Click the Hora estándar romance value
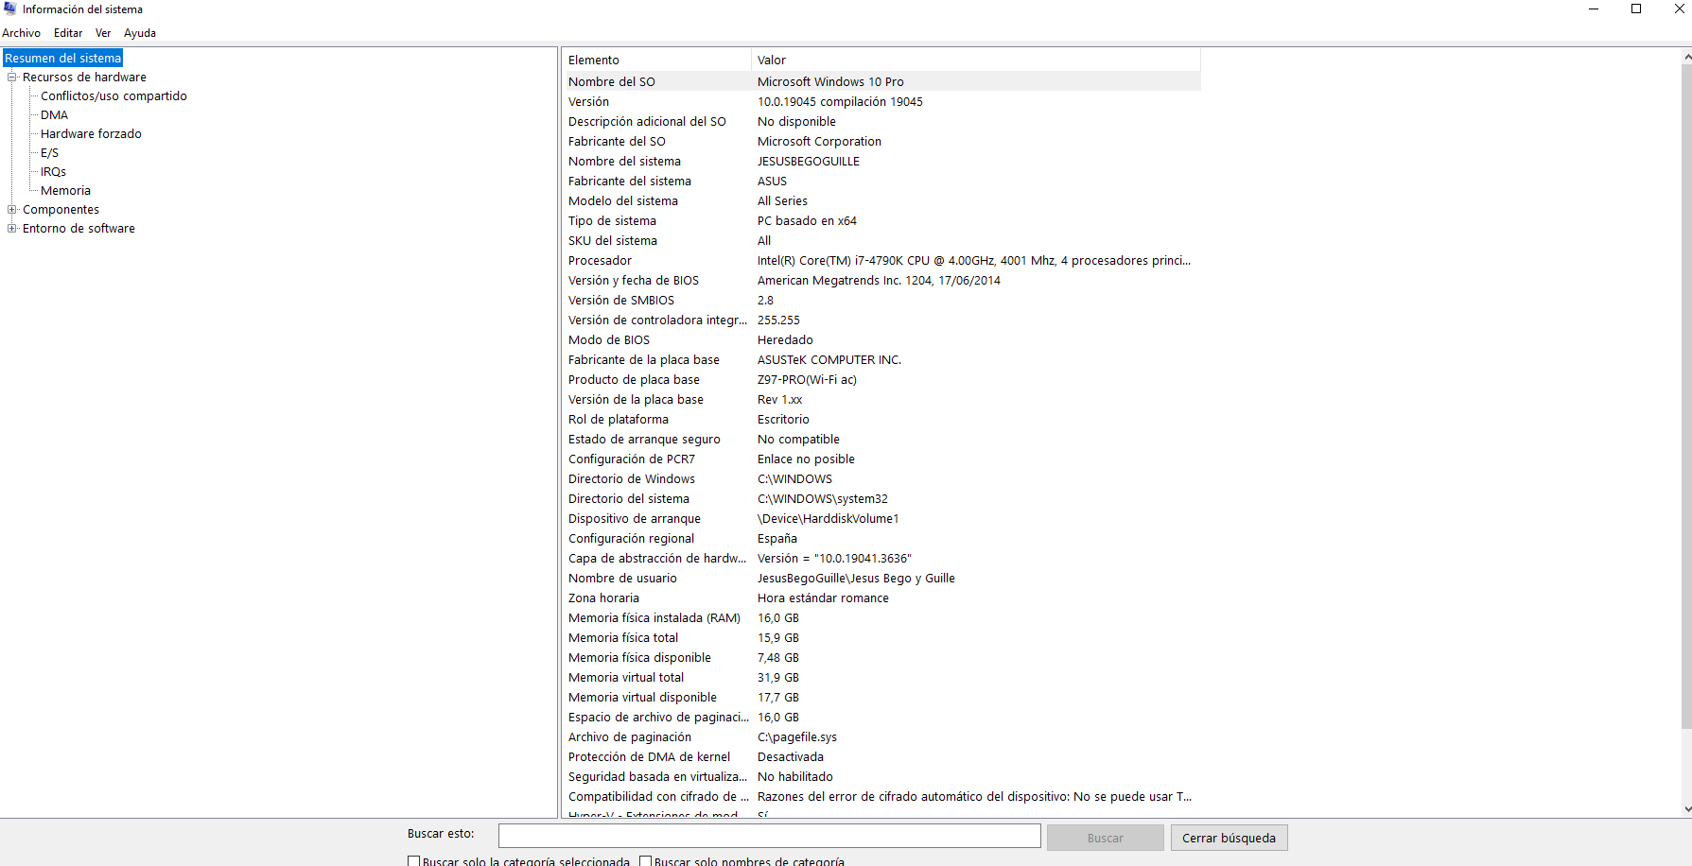1692x866 pixels. click(x=823, y=598)
